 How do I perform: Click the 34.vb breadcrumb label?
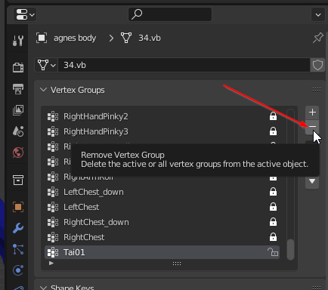click(x=150, y=38)
